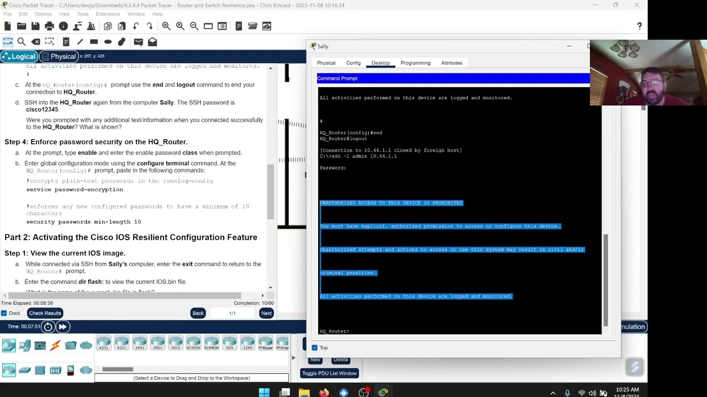Choose the Inspect magnifier tool
Viewport: 707px width, 397px height.
pos(22,42)
